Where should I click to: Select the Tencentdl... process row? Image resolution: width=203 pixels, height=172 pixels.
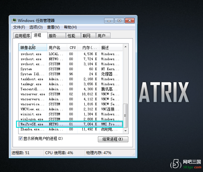tap(71, 89)
